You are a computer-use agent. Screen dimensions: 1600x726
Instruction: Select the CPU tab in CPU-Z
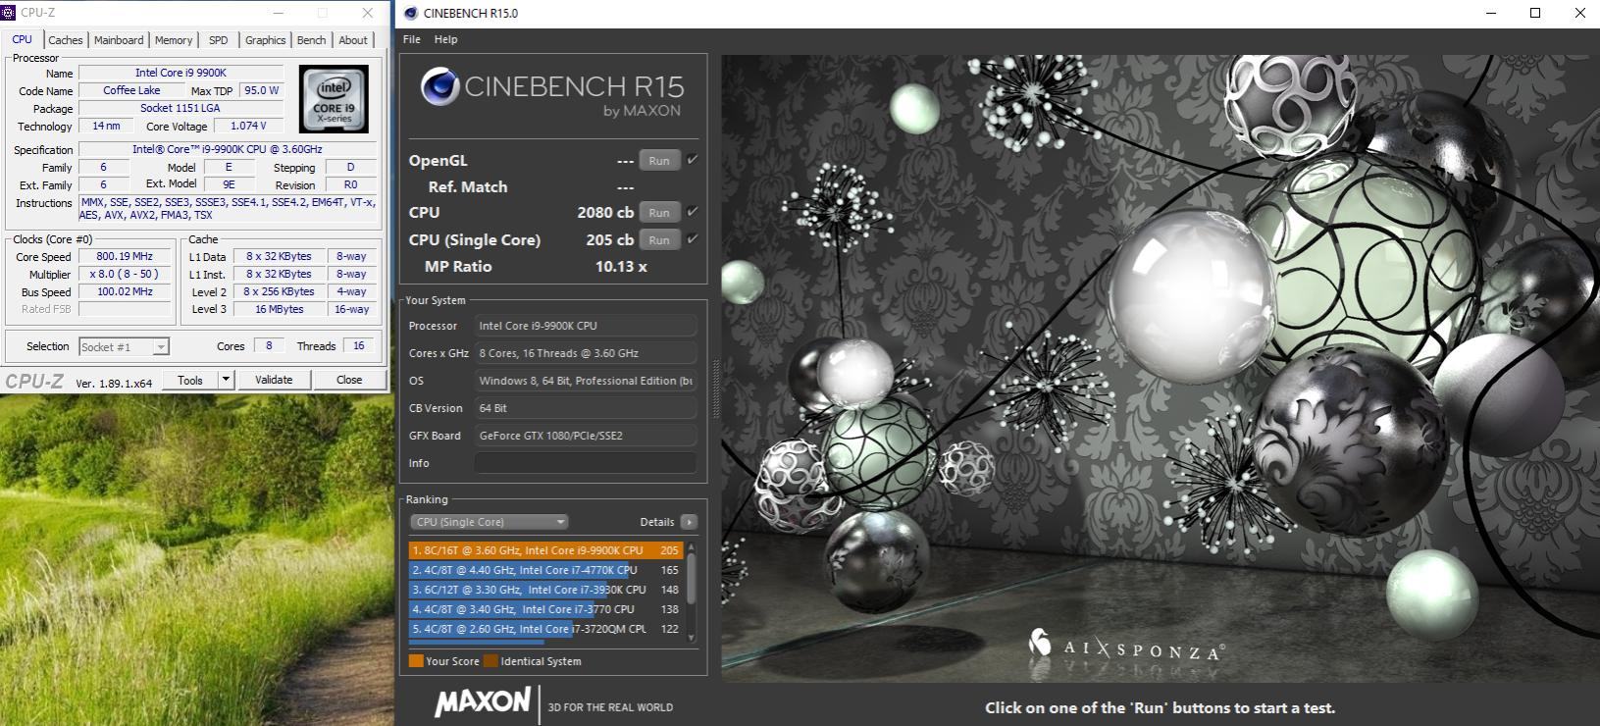[x=22, y=39]
